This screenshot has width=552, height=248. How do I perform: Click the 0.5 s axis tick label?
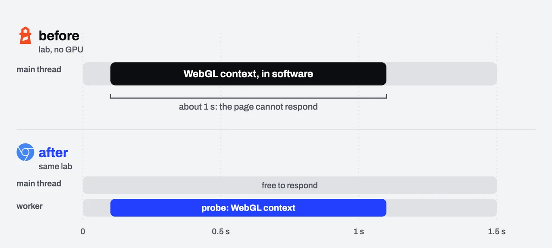221,232
